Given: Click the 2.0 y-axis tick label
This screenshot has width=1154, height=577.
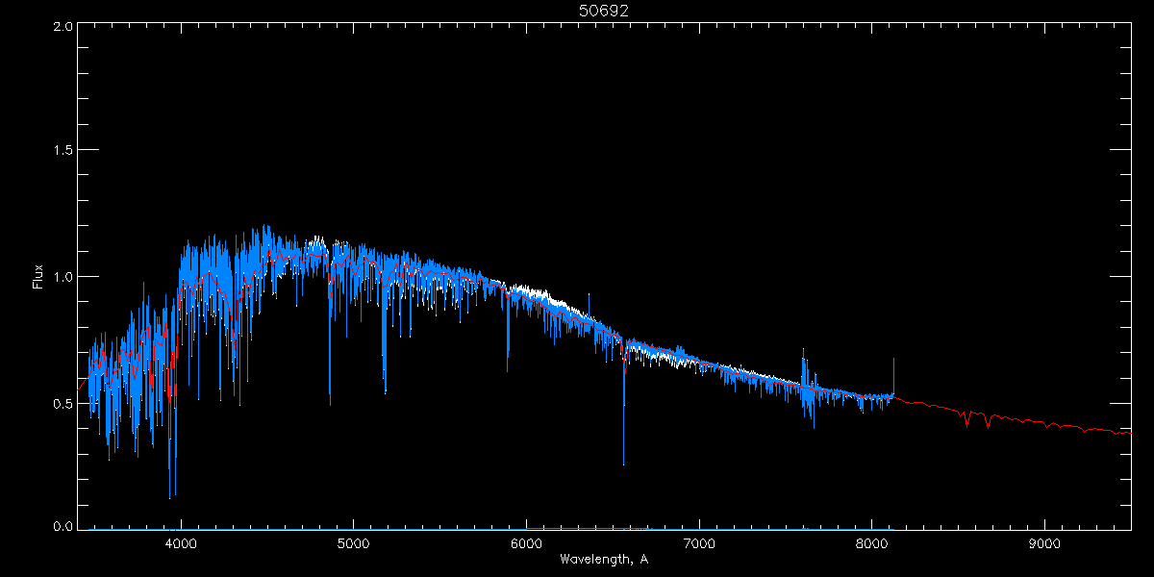Looking at the screenshot, I should pos(63,27).
